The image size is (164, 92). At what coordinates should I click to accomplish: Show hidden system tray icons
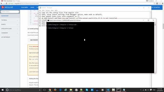click(141, 90)
